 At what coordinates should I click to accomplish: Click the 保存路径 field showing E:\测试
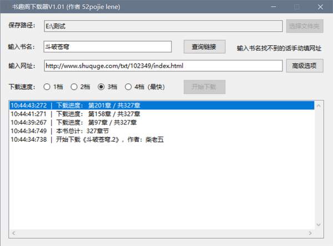163,25
